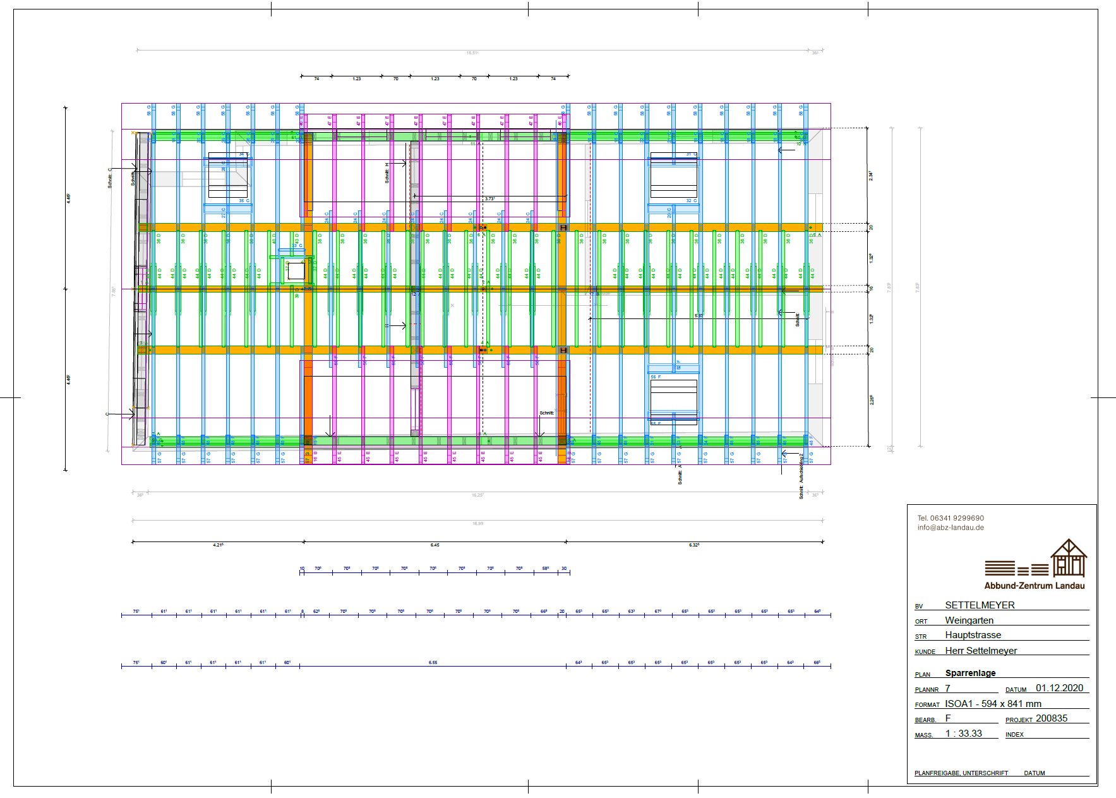Screen dimensions: 1116x798
Task: Click the SETTELMEYER project name field
Action: point(980,605)
